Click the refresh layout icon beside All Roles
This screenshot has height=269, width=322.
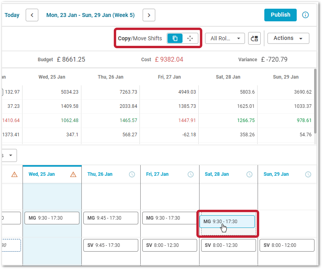coord(254,38)
